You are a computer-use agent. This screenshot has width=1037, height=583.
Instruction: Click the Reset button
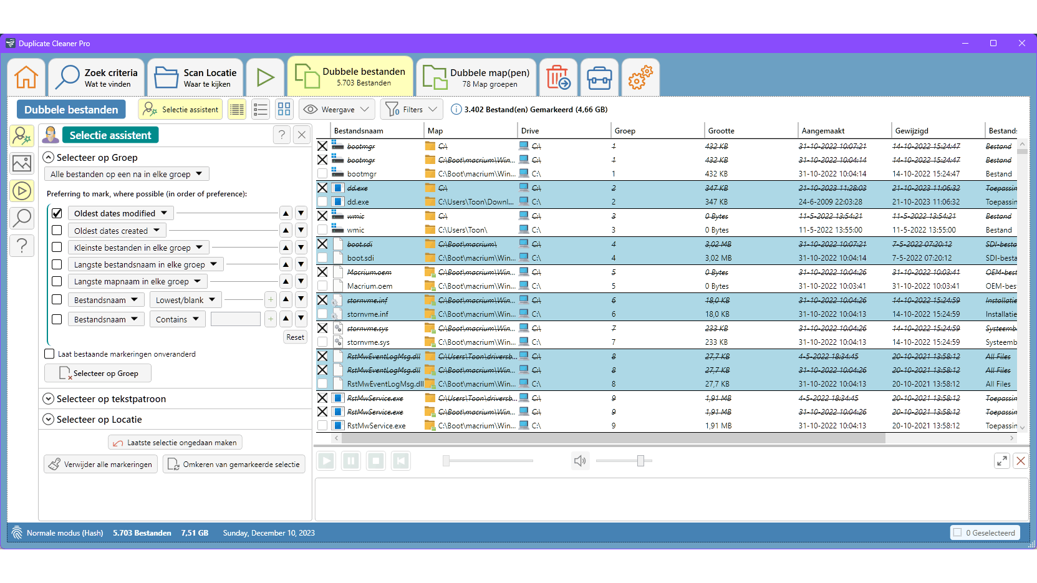pyautogui.click(x=296, y=337)
